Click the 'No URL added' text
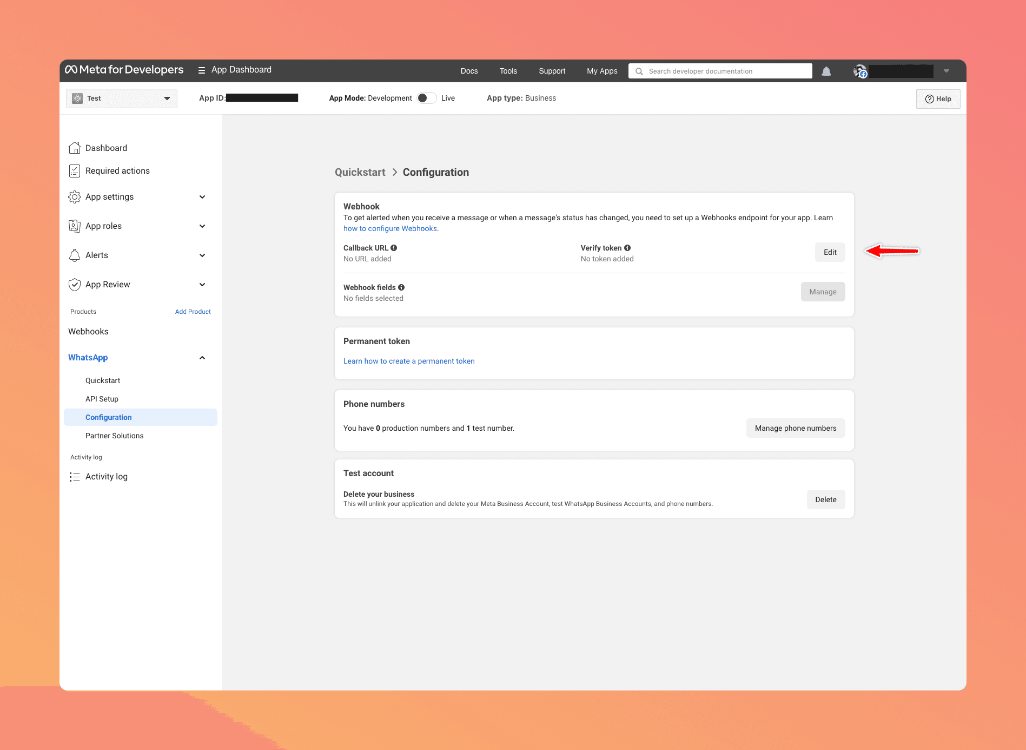 [x=367, y=259]
